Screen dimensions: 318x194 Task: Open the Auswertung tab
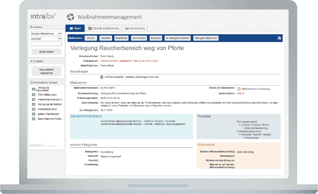[x=135, y=28]
